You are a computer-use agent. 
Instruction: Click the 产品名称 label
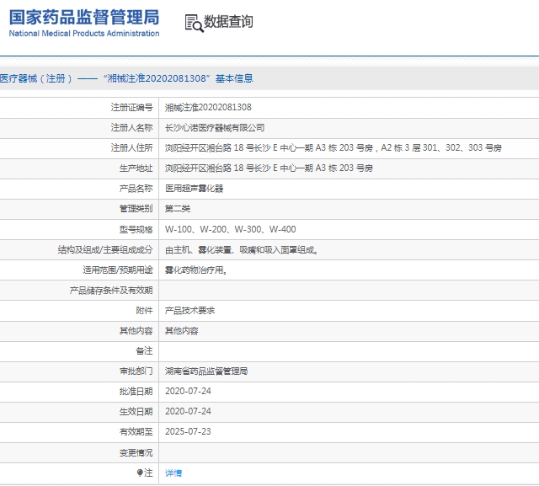136,189
